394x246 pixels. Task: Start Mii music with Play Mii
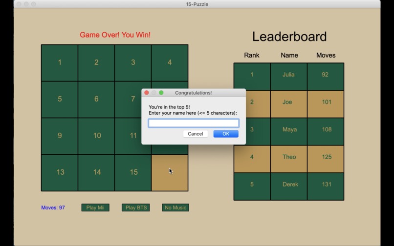[x=95, y=207]
